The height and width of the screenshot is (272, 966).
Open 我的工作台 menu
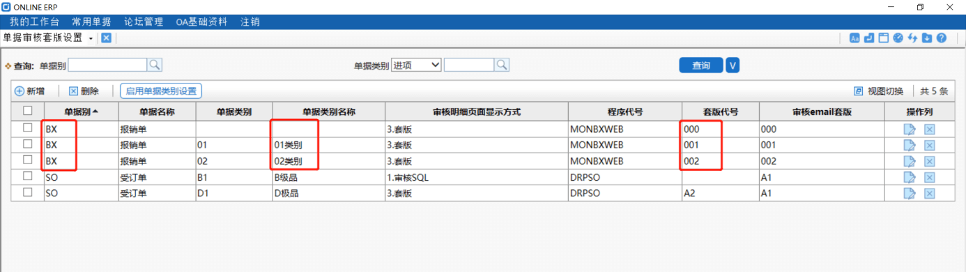click(35, 22)
